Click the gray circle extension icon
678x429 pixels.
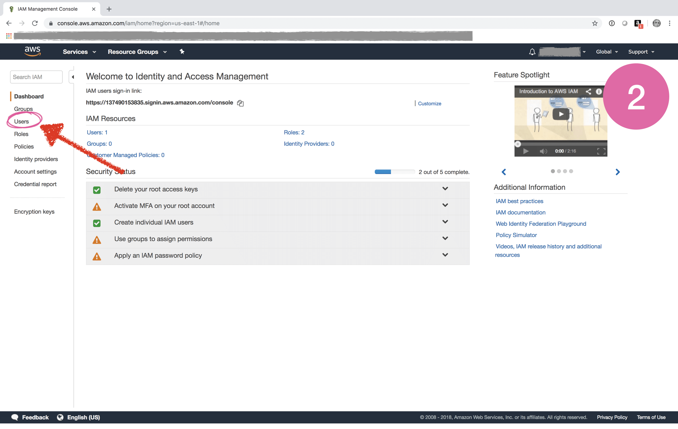click(x=625, y=23)
